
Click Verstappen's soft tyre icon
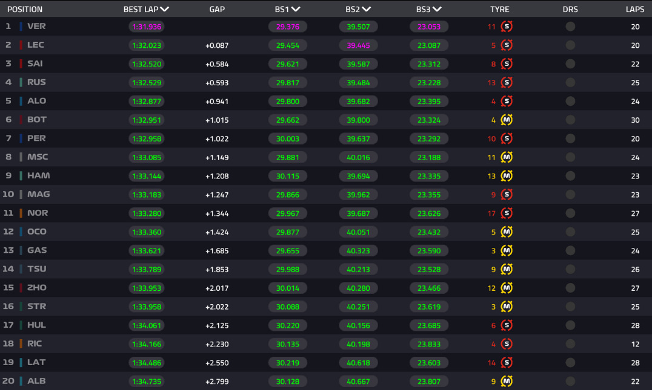point(507,27)
